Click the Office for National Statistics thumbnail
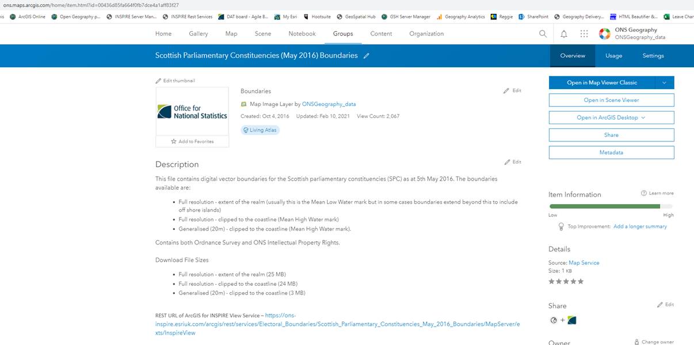Screen dimensions: 694x345 tap(192, 112)
